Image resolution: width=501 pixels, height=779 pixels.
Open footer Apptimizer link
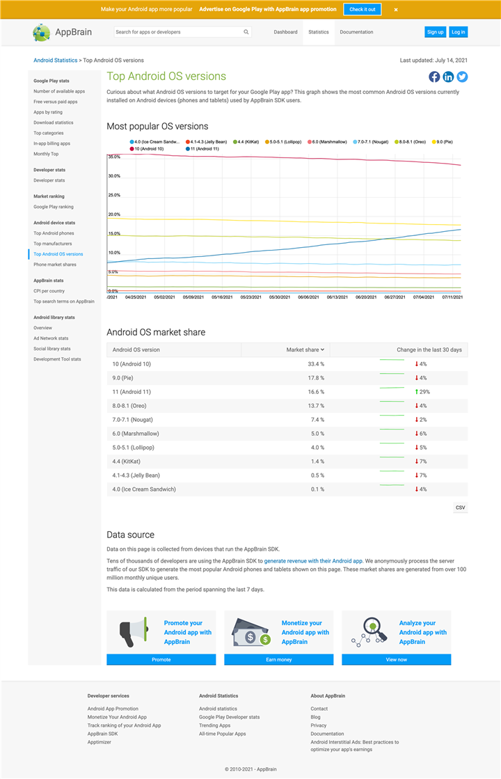point(100,741)
